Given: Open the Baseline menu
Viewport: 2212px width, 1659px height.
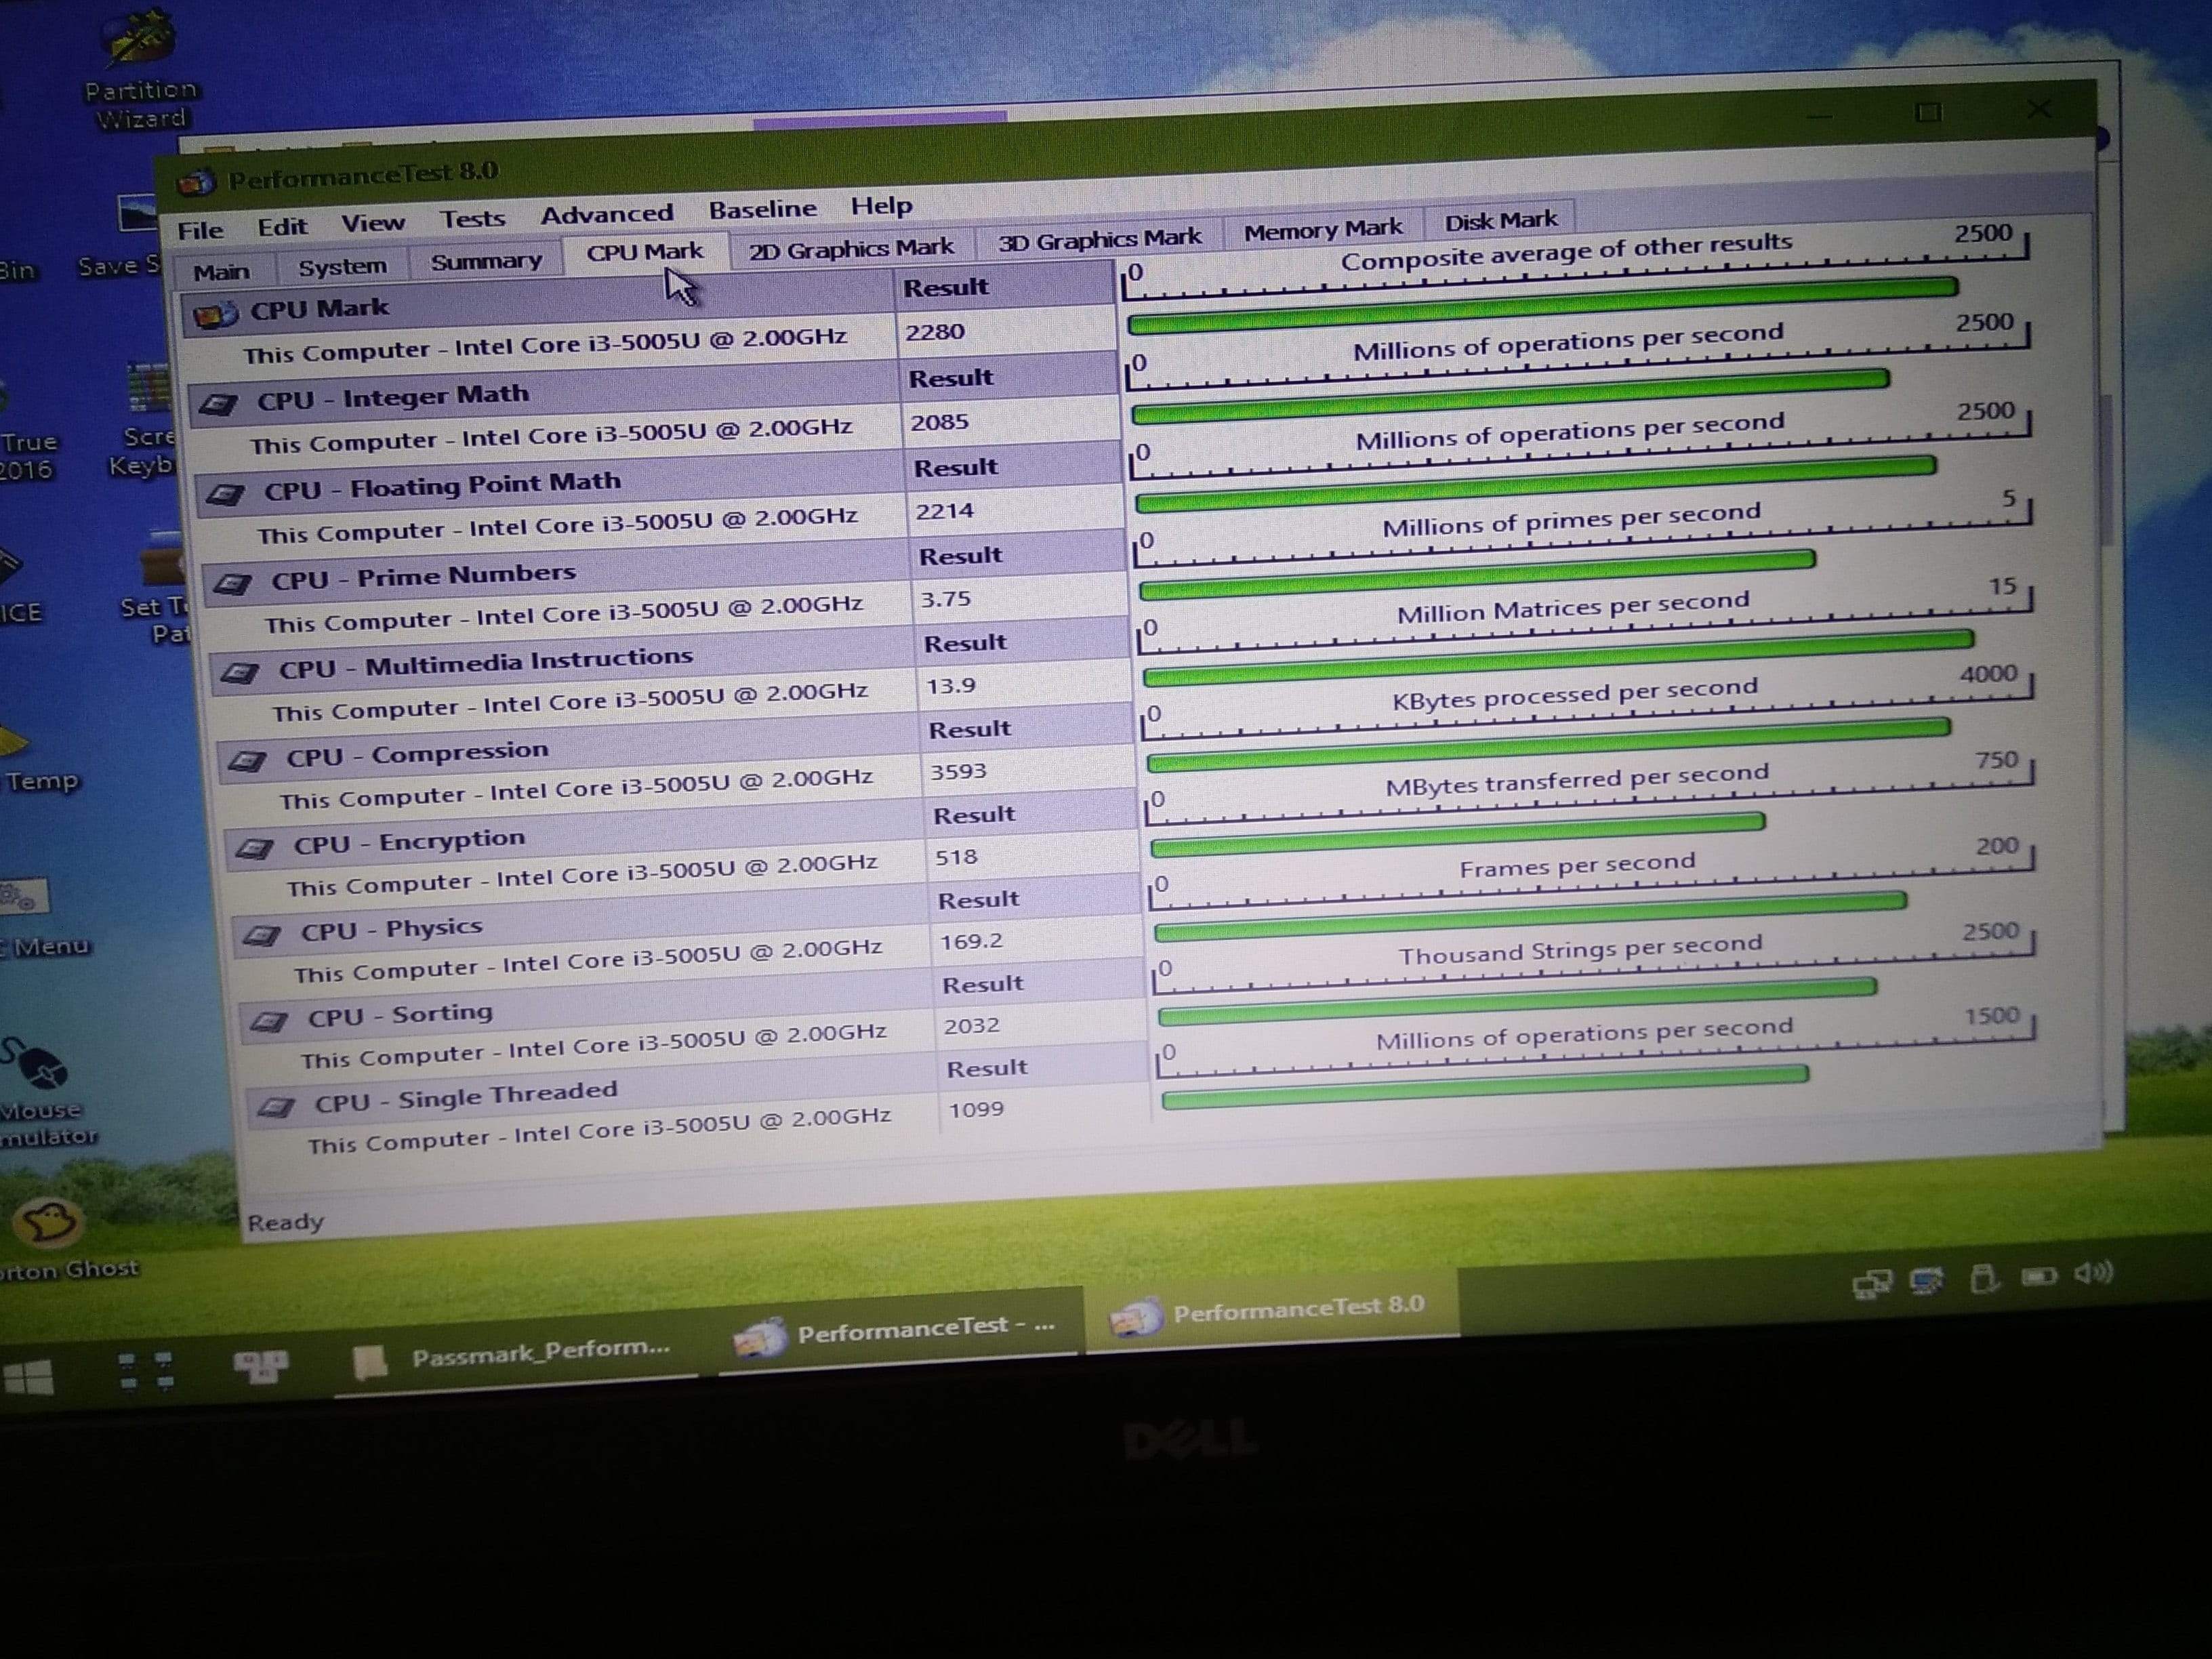Looking at the screenshot, I should coord(762,209).
